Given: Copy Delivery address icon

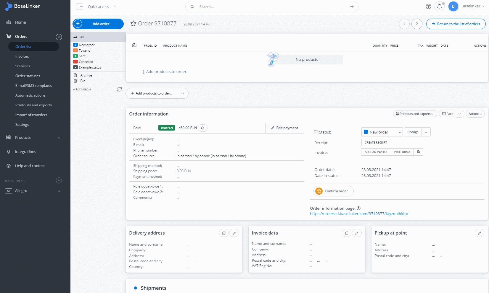Looking at the screenshot, I should click(x=224, y=233).
